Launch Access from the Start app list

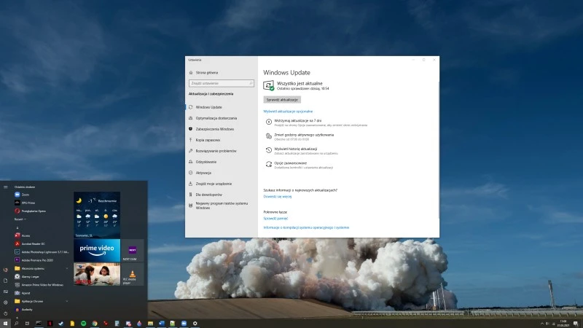23,235
